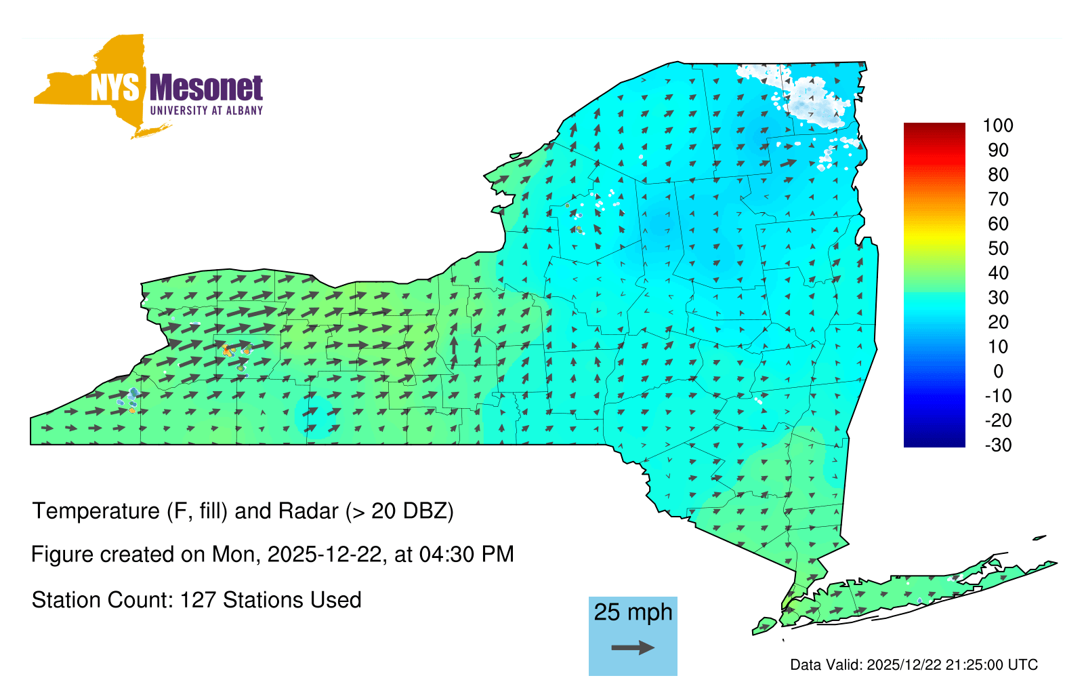The width and height of the screenshot is (1084, 678).
Task: Select the 25 mph legend label
Action: (x=633, y=612)
